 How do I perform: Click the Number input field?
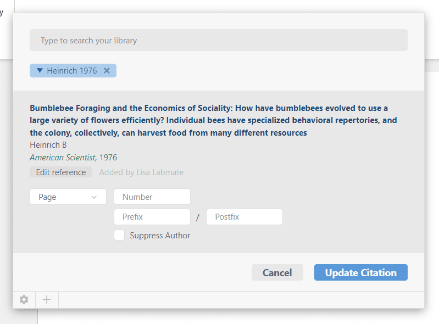tap(152, 197)
